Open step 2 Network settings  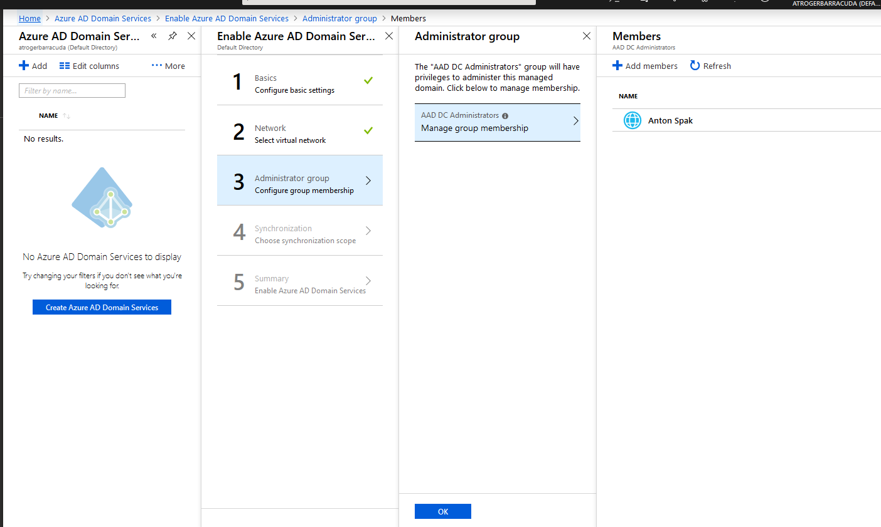coord(300,130)
